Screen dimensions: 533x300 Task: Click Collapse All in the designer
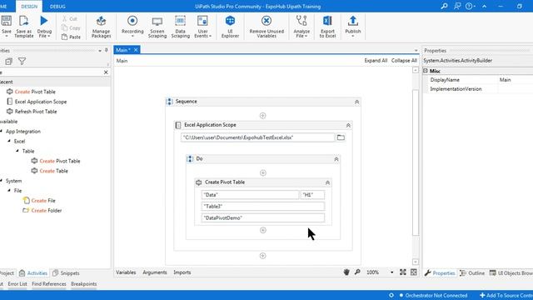click(404, 61)
